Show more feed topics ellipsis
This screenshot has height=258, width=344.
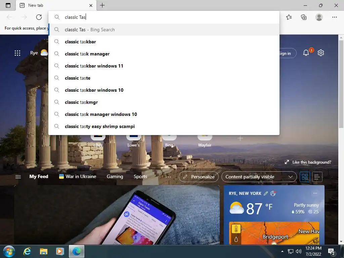(168, 177)
